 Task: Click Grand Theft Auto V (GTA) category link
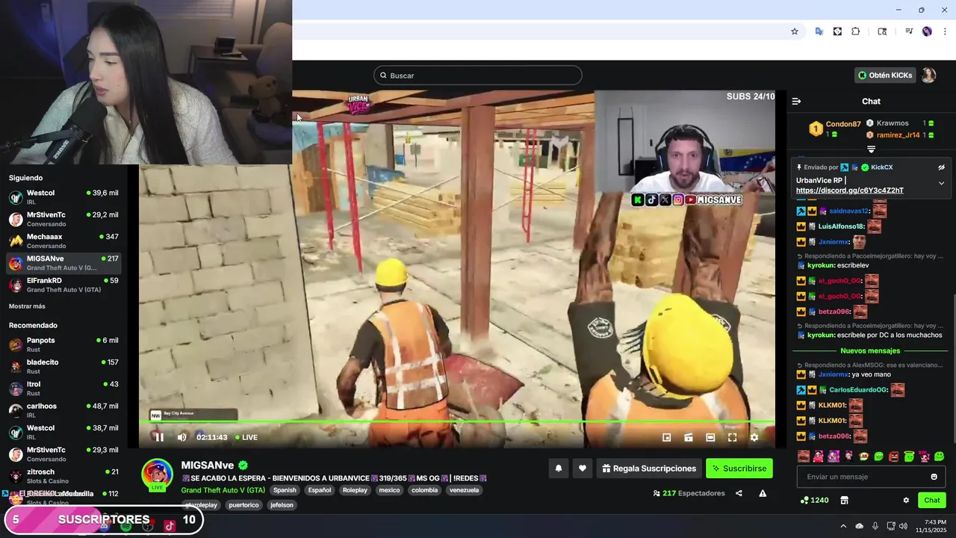(x=223, y=490)
